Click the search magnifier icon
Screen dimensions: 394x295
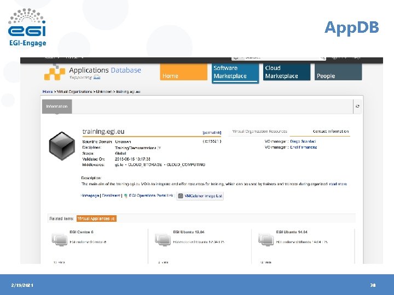(323, 58)
